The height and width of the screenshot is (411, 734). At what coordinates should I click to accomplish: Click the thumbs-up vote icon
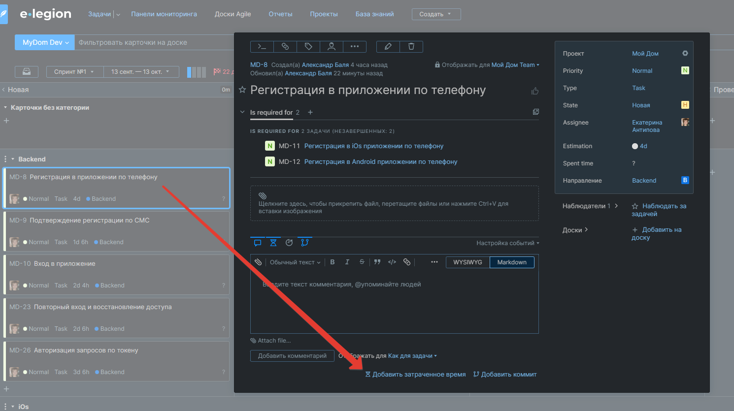pyautogui.click(x=535, y=91)
